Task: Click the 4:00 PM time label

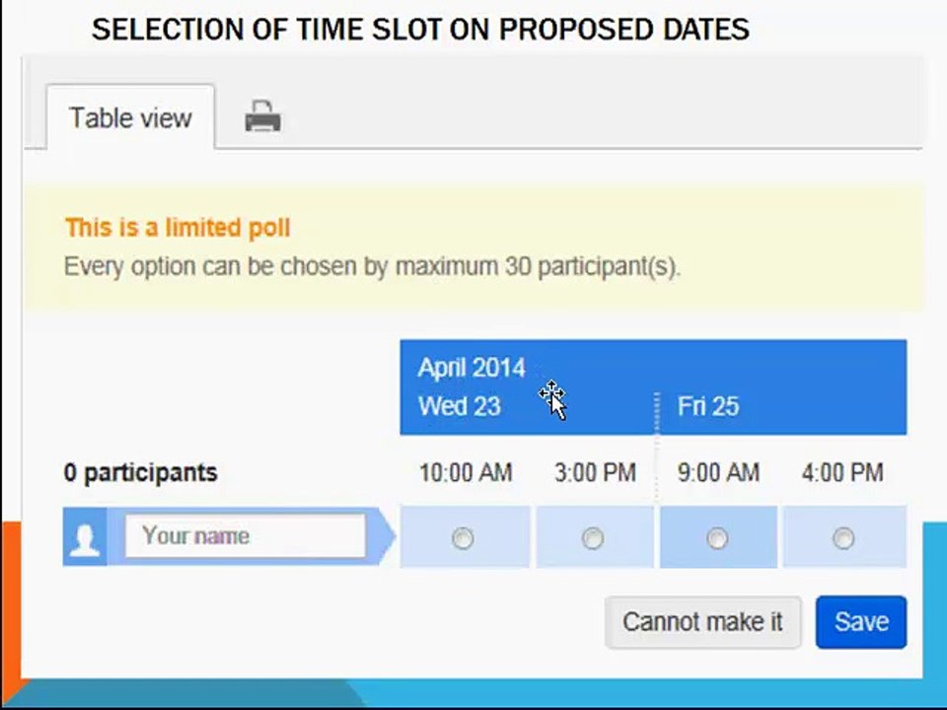Action: 842,472
